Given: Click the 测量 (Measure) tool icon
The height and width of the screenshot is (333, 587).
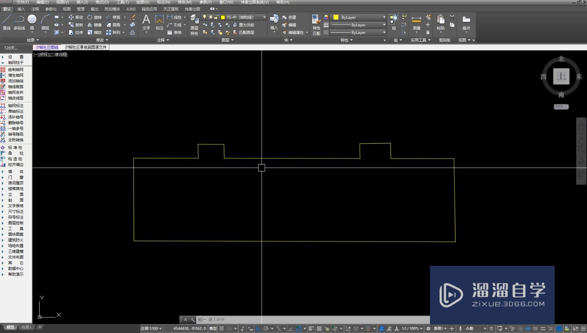Looking at the screenshot, I should point(416,20).
